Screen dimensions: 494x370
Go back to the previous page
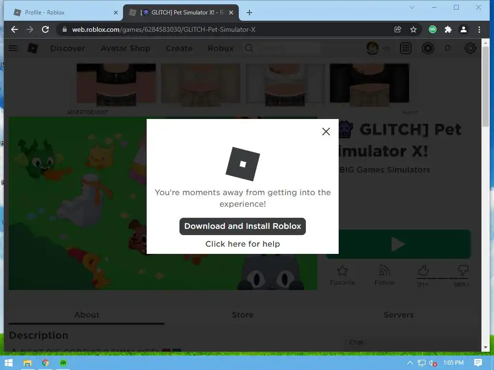14,29
